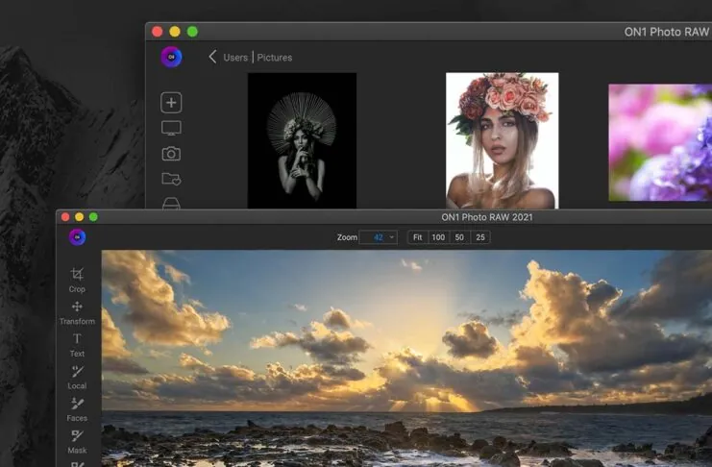Image resolution: width=712 pixels, height=467 pixels.
Task: Click the ON1 logo in the edit window
Action: 78,237
